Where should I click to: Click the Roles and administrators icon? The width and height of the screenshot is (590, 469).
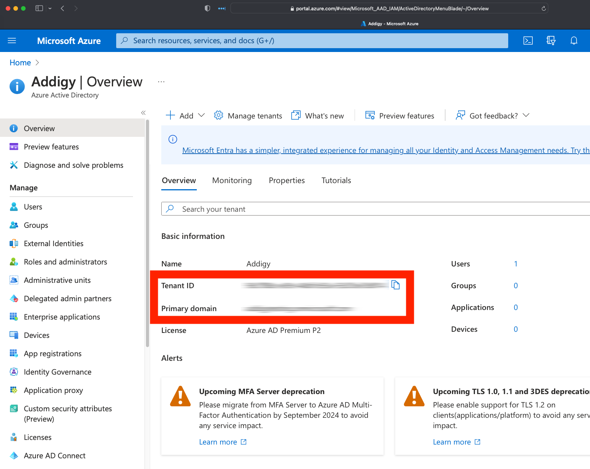(x=14, y=262)
